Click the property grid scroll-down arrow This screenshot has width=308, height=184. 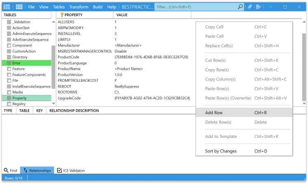(304, 103)
